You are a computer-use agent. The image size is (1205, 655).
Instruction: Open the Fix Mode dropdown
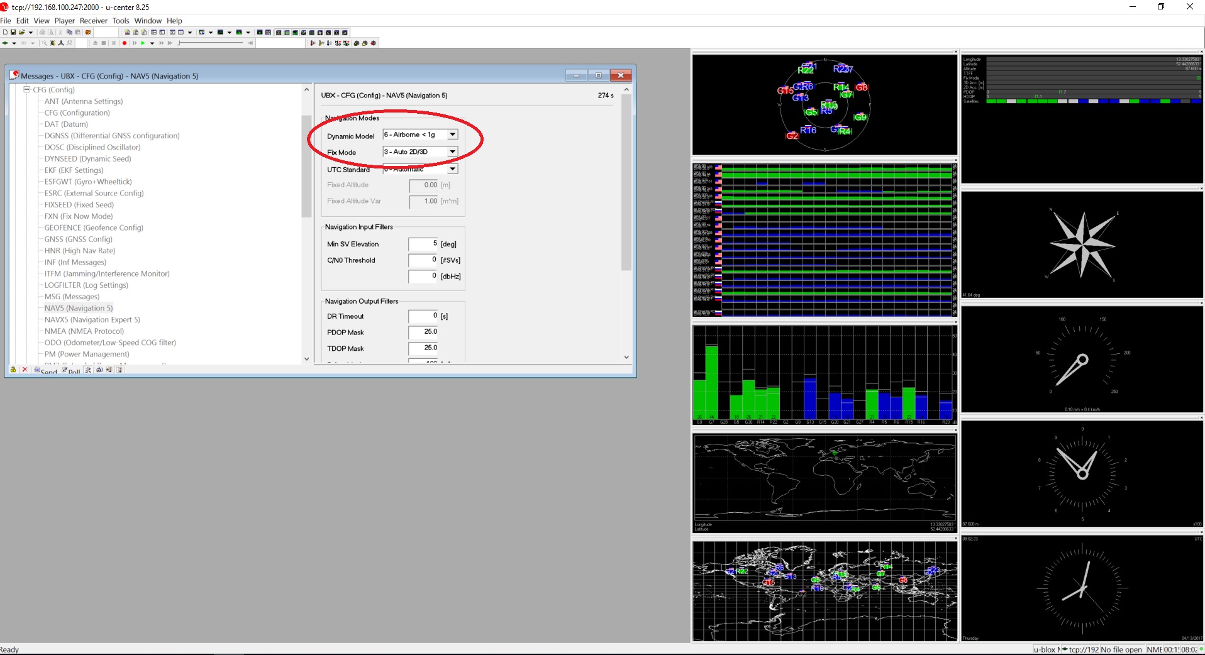point(452,151)
